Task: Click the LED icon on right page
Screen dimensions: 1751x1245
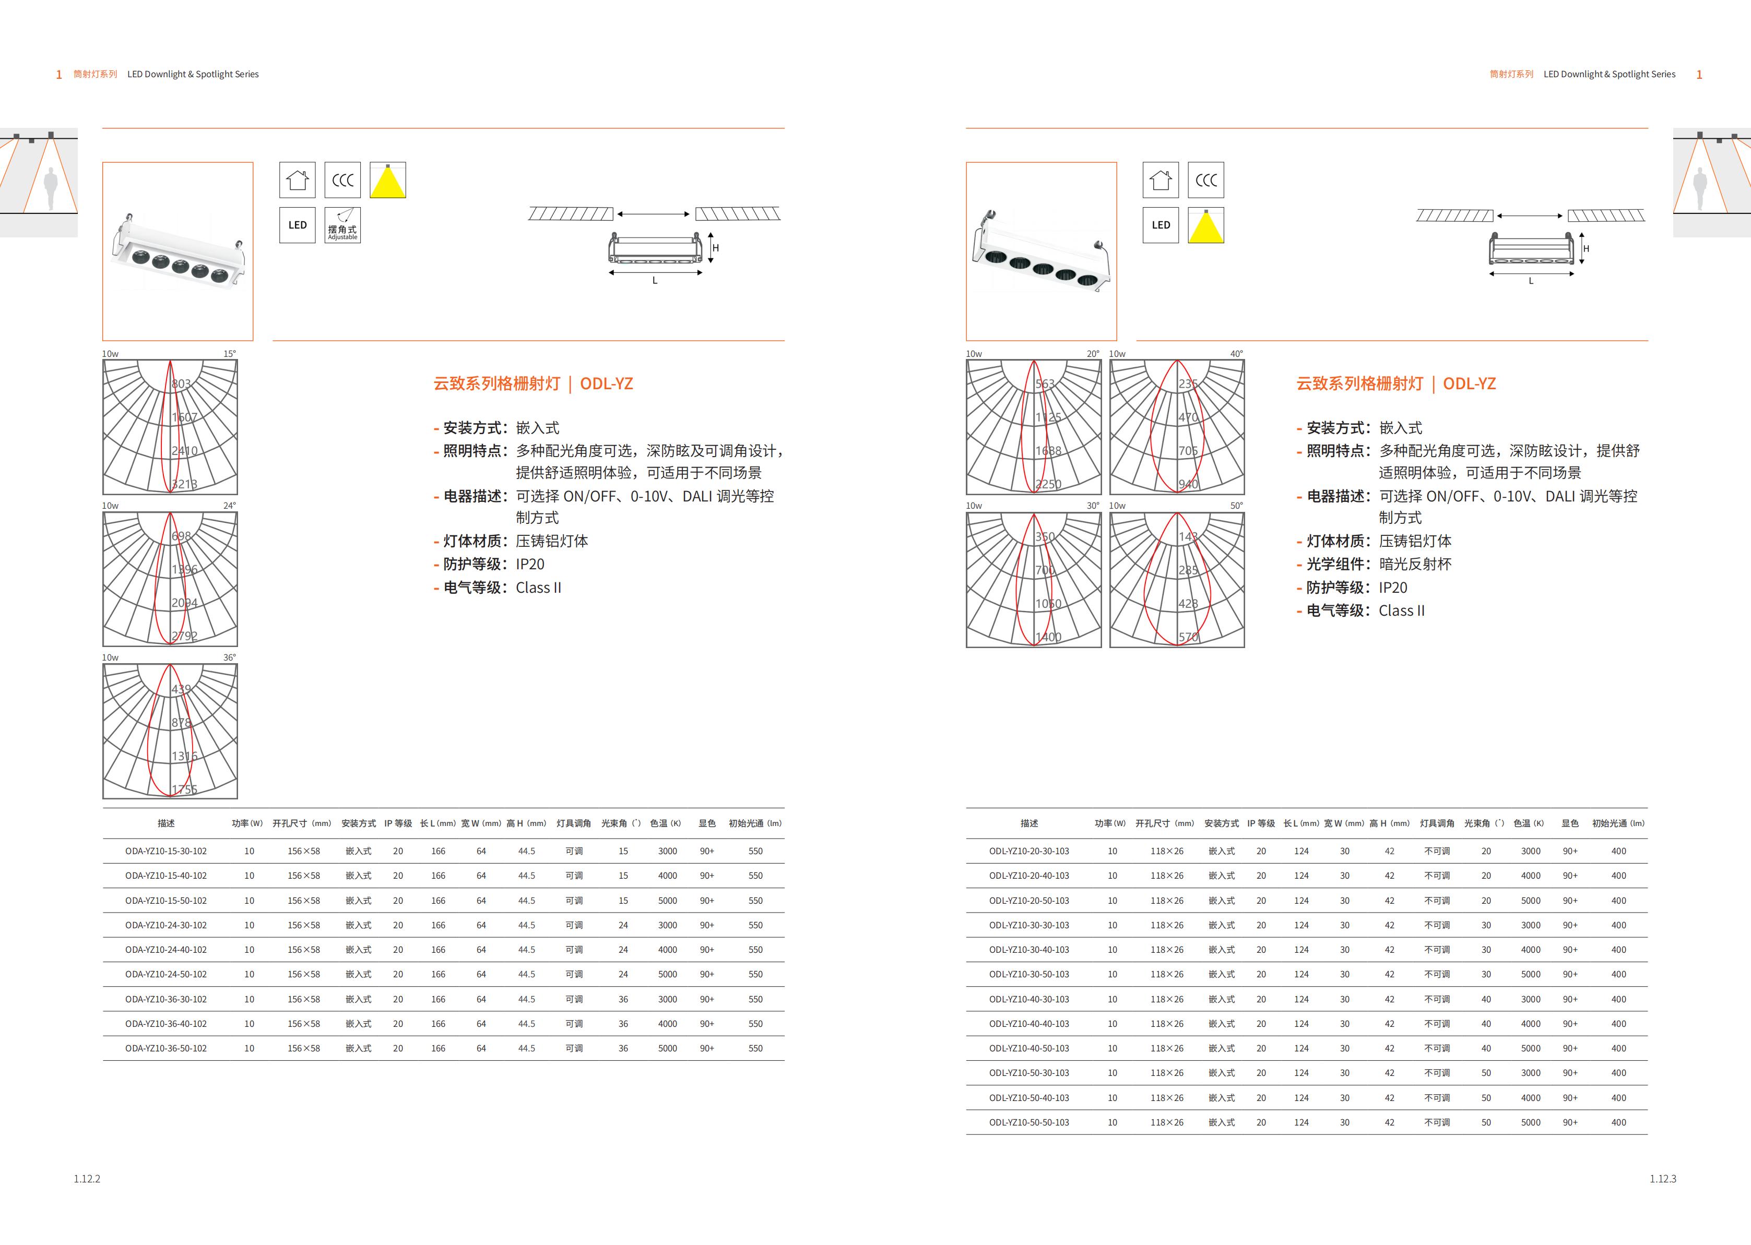Action: pos(1161,225)
